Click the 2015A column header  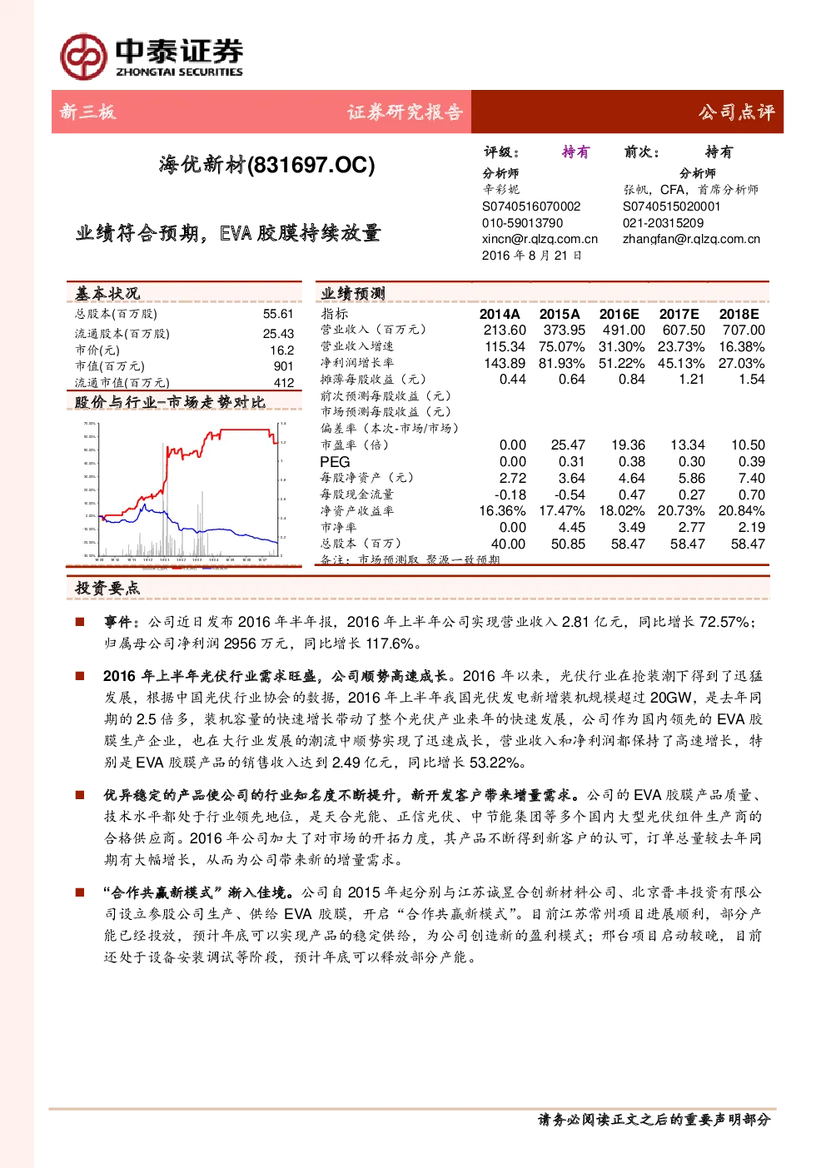[560, 314]
